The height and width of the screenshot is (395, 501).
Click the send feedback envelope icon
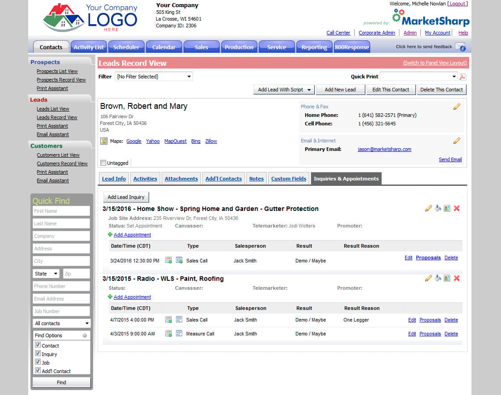coord(460,47)
